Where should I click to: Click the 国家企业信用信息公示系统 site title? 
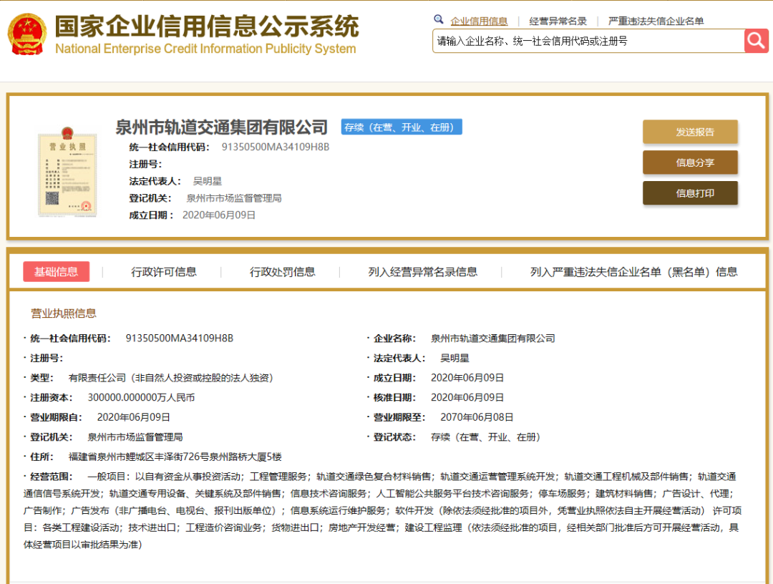click(x=206, y=26)
